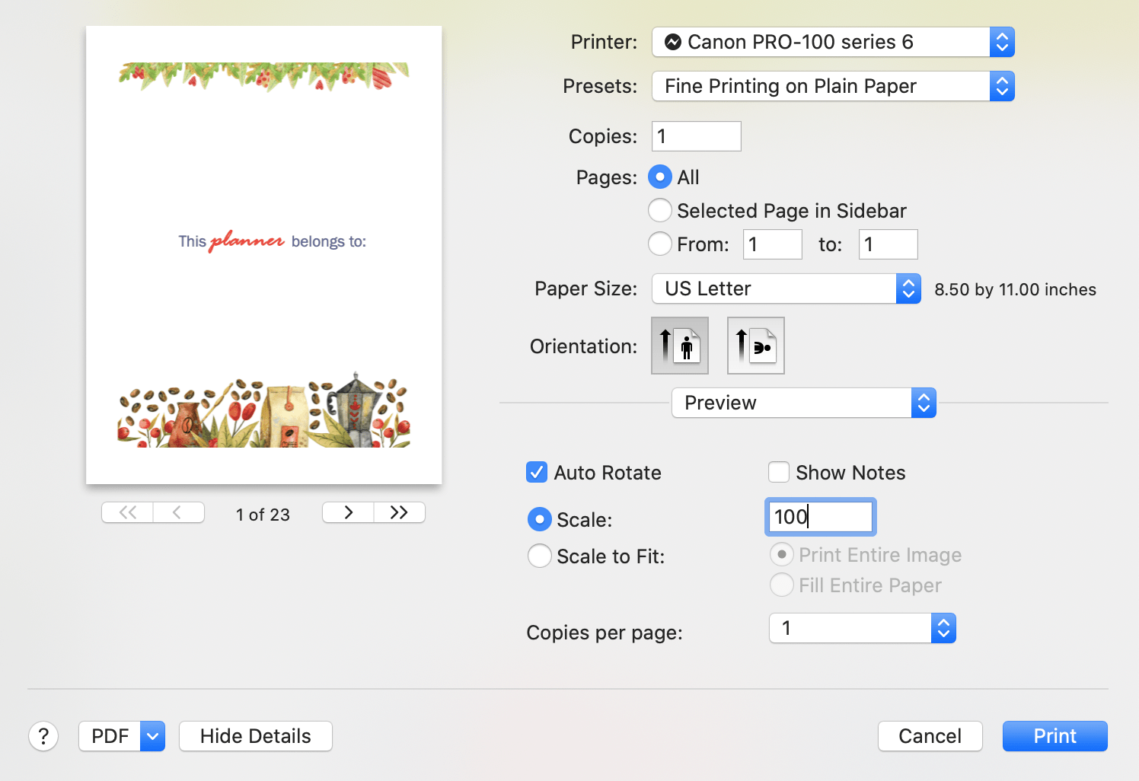Select the landscape orientation icon

click(755, 345)
